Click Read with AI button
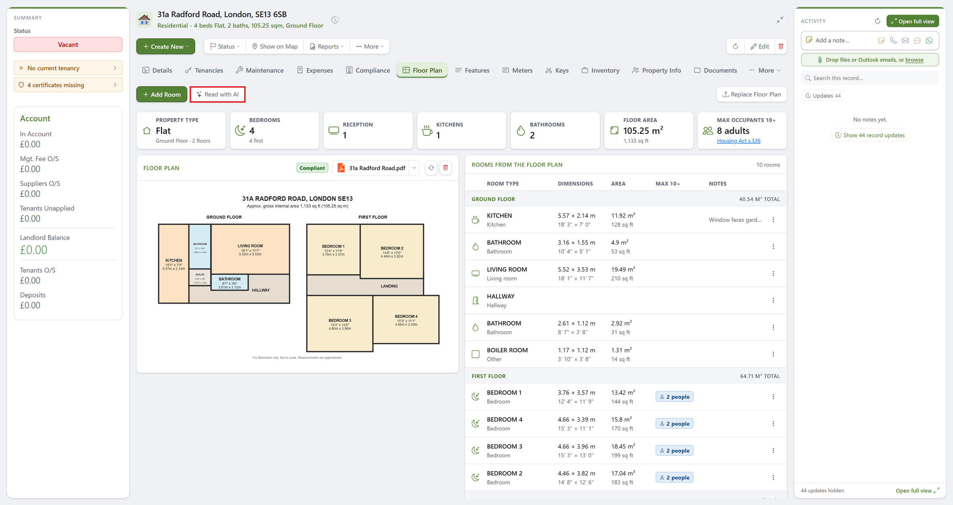This screenshot has width=953, height=505. click(x=218, y=94)
